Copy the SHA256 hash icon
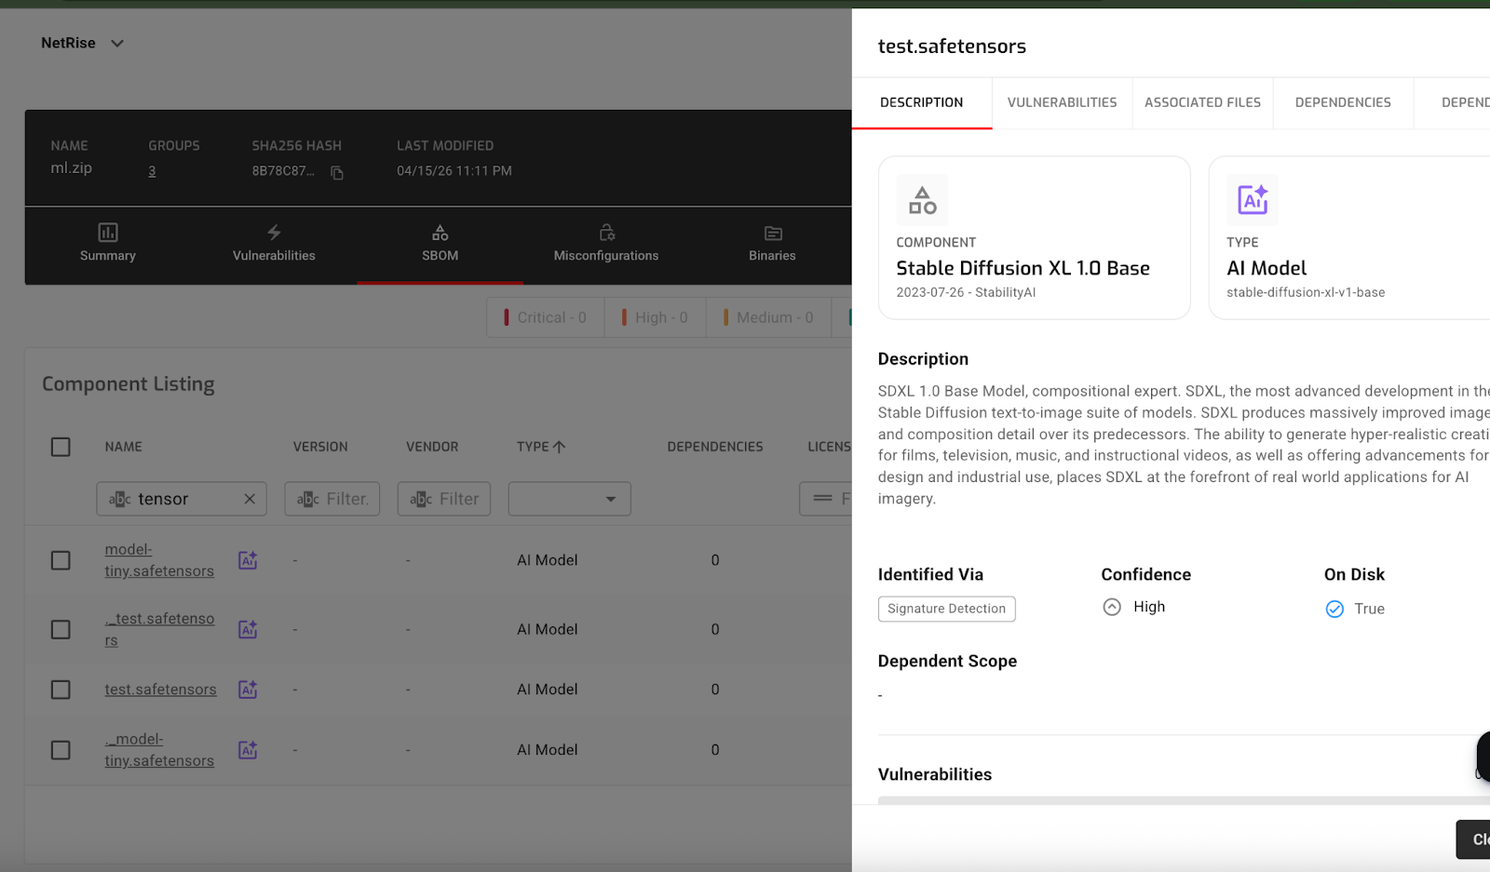The image size is (1490, 872). click(337, 173)
